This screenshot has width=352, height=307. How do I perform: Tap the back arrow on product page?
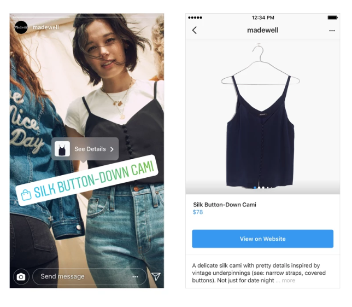[195, 30]
